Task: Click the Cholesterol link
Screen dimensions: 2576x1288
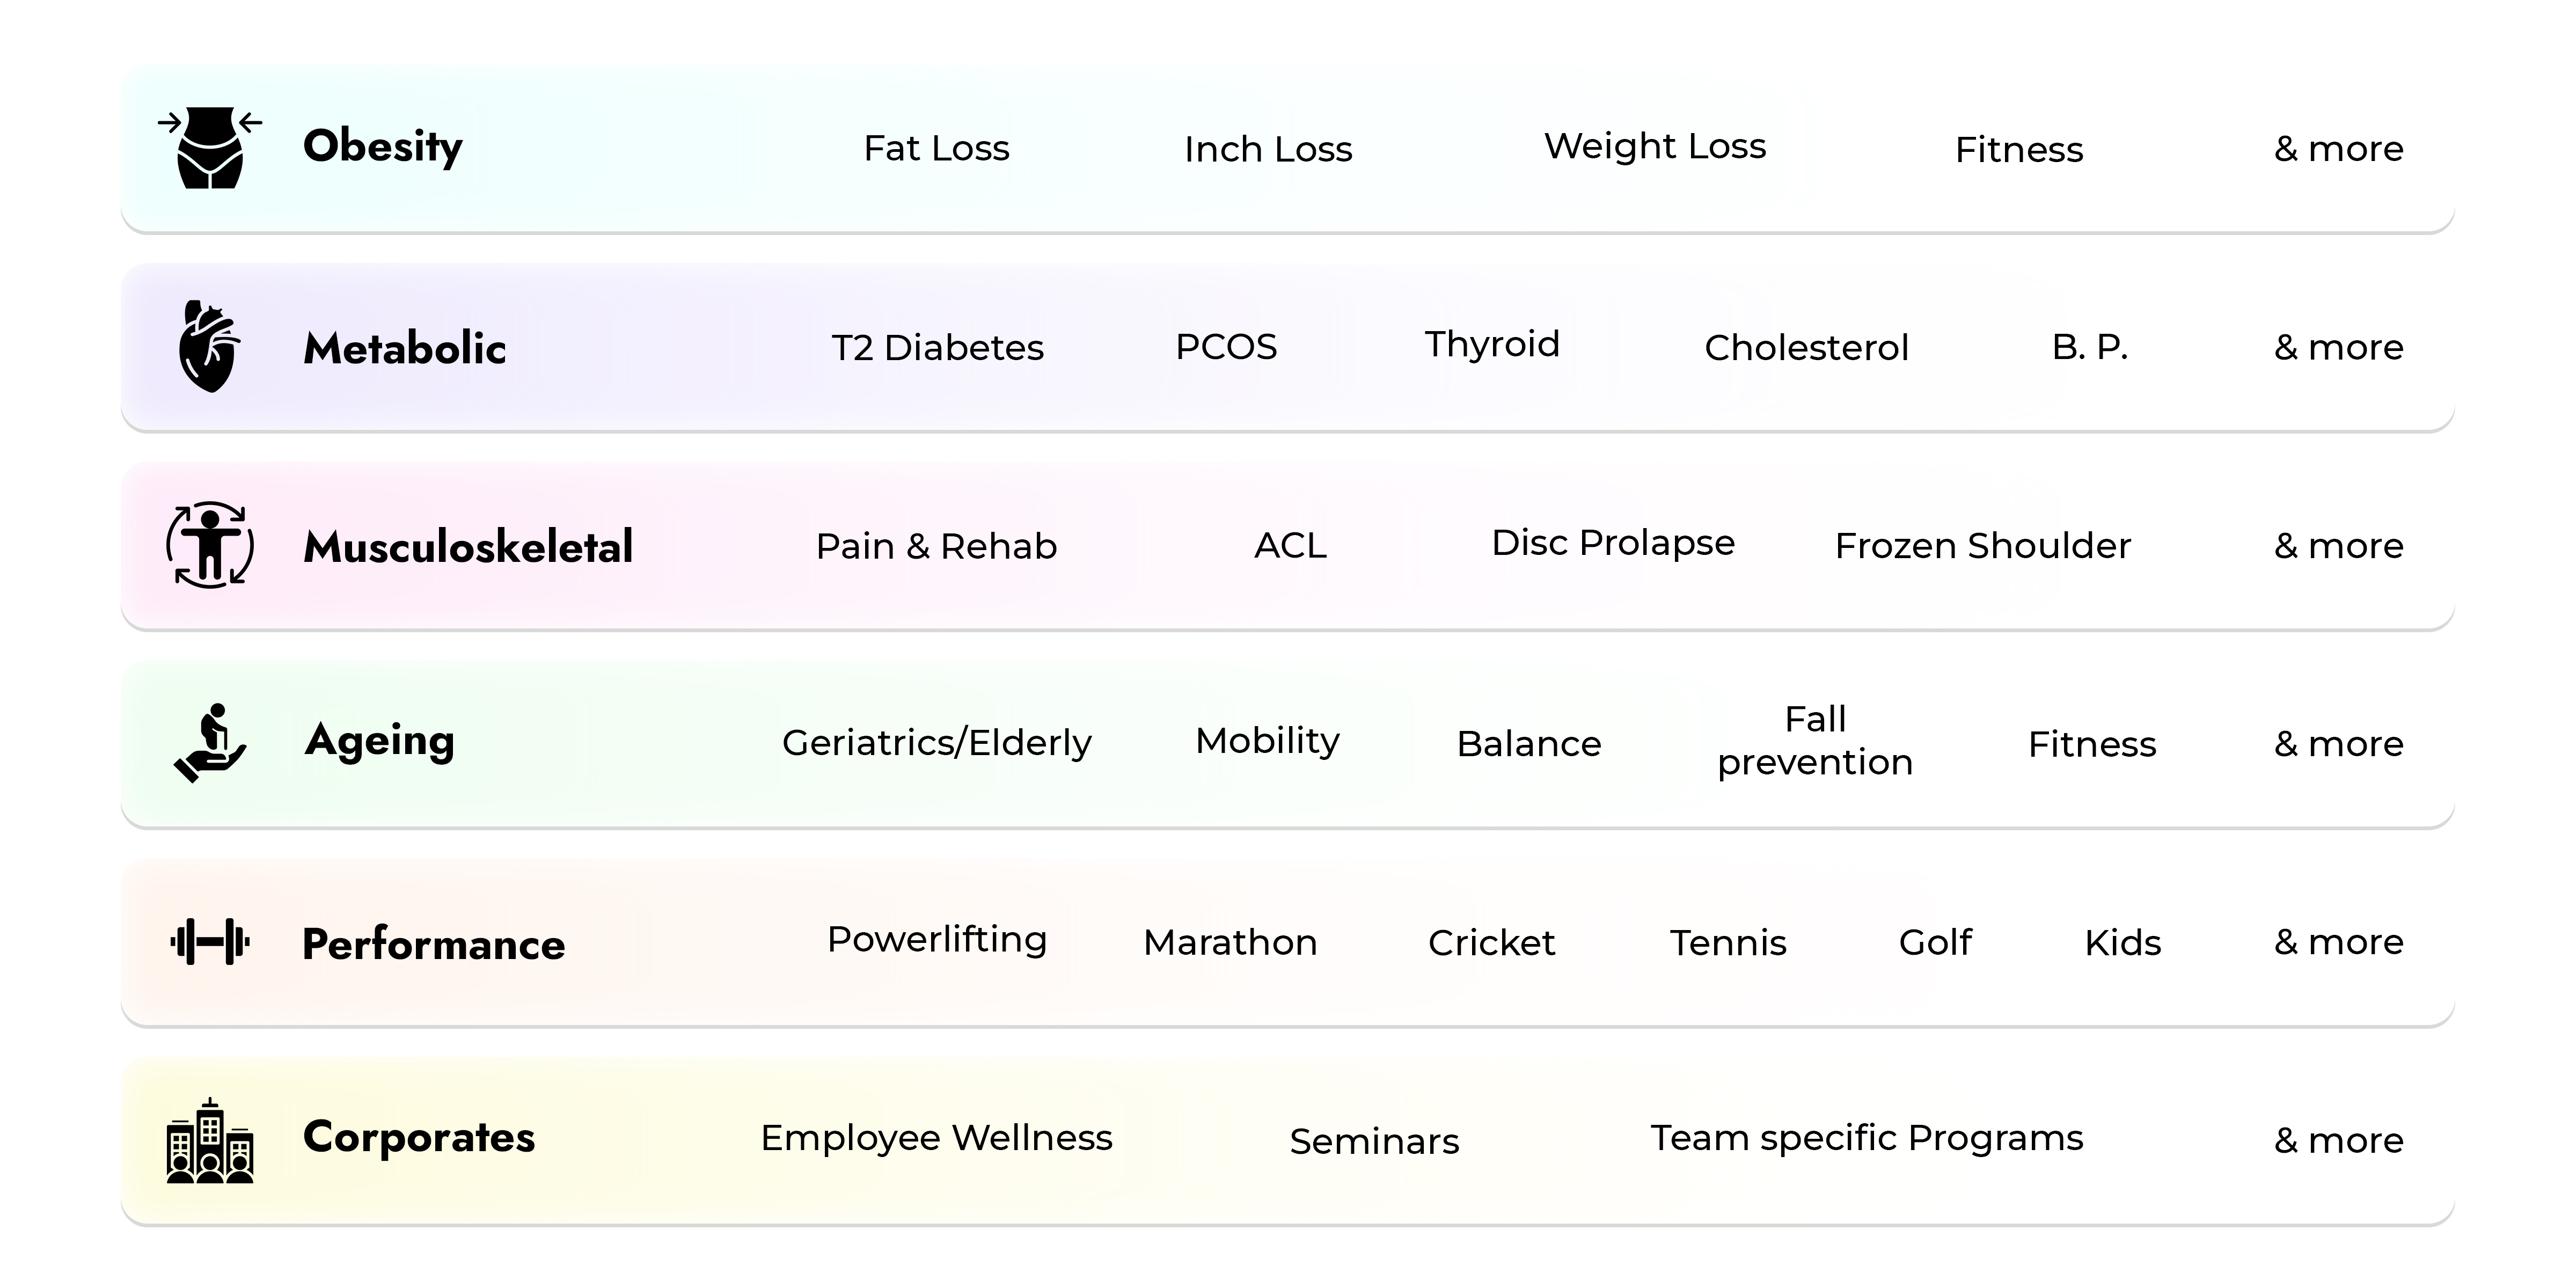Action: click(x=1806, y=348)
